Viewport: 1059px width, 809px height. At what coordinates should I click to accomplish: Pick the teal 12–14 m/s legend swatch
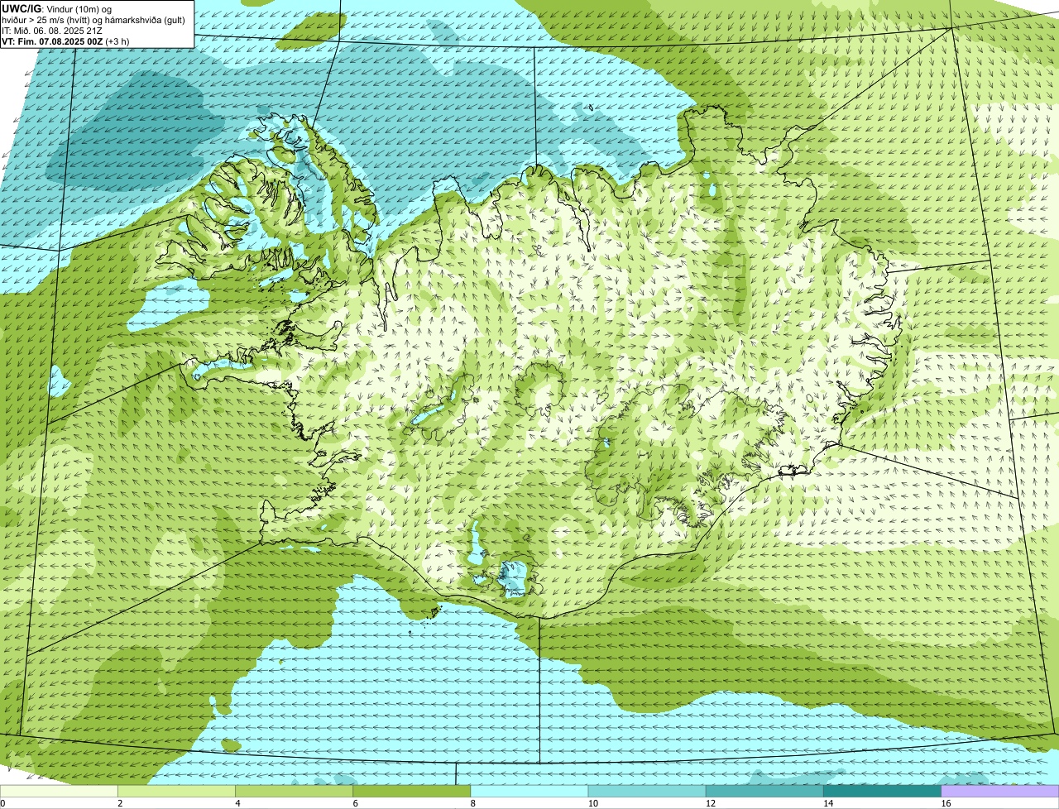[764, 791]
